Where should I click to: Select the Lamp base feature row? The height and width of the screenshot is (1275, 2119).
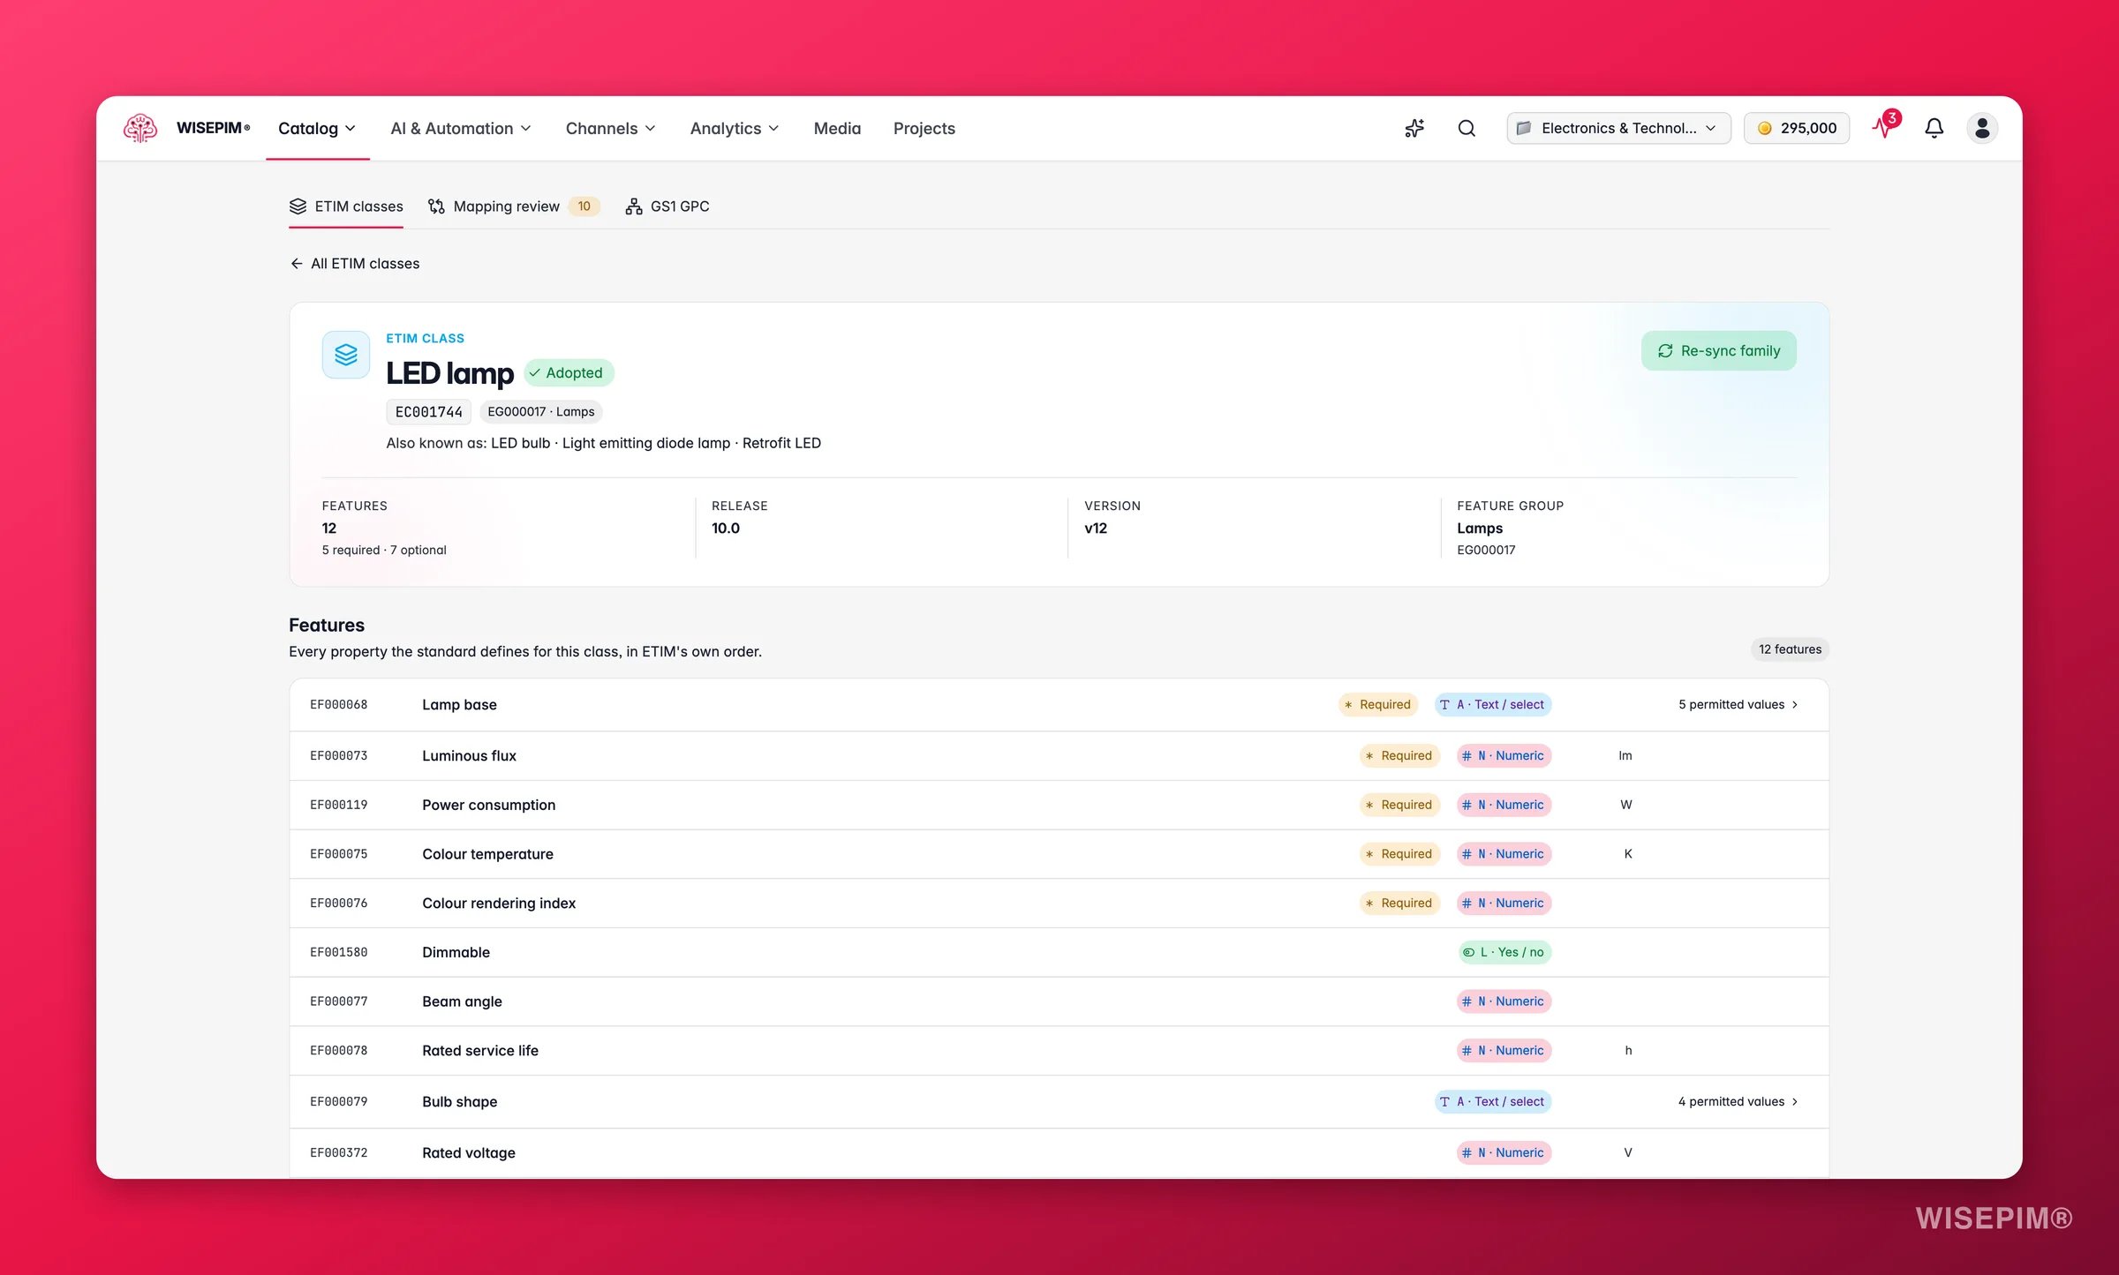click(x=1059, y=704)
